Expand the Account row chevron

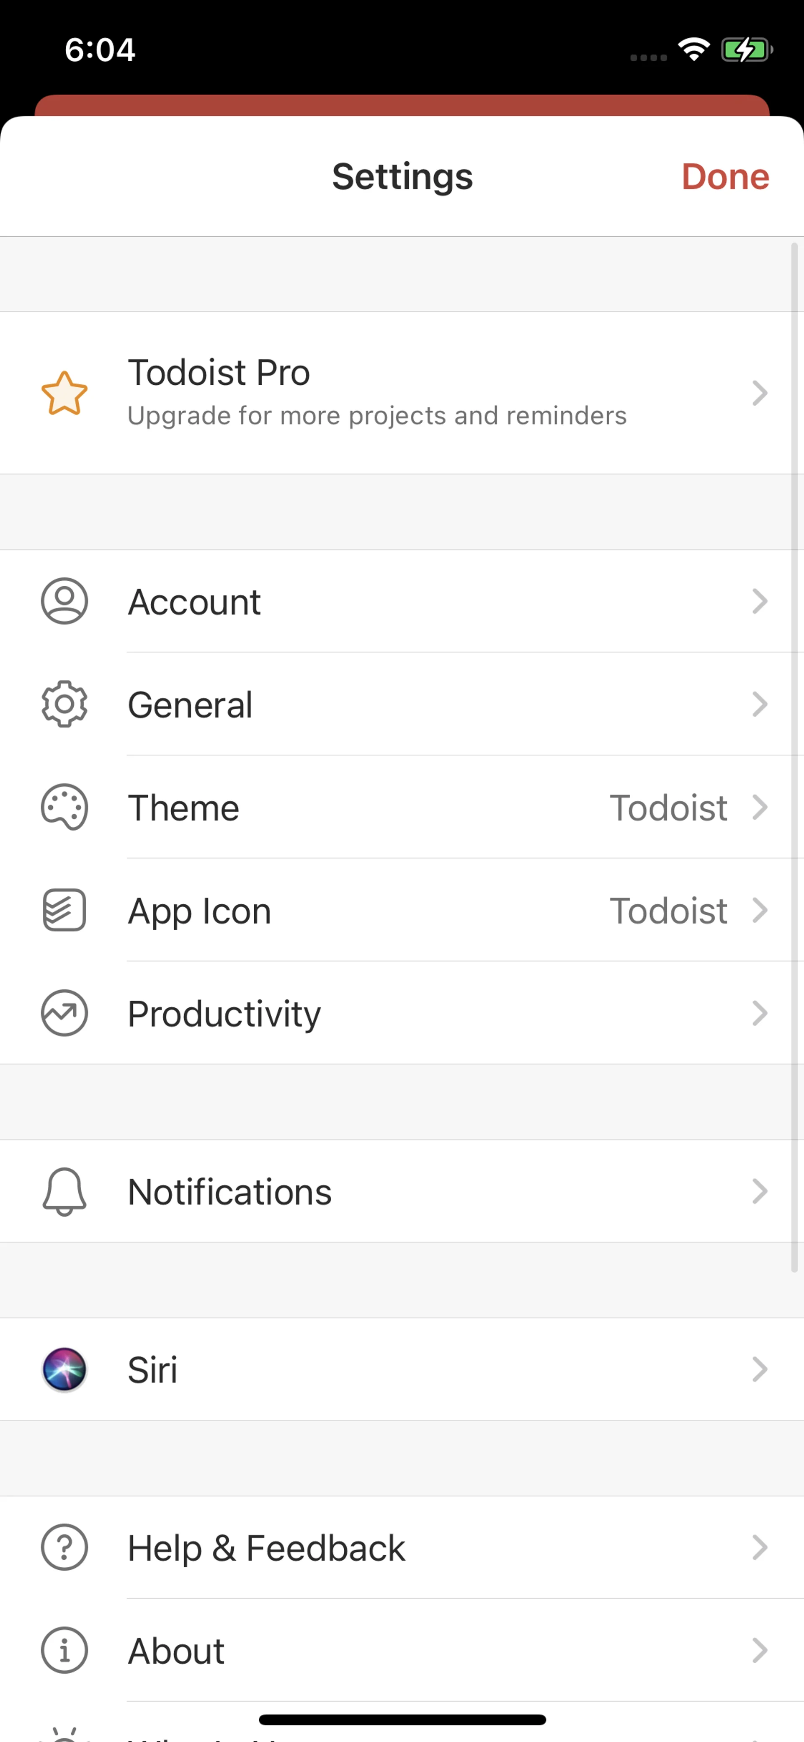(760, 601)
